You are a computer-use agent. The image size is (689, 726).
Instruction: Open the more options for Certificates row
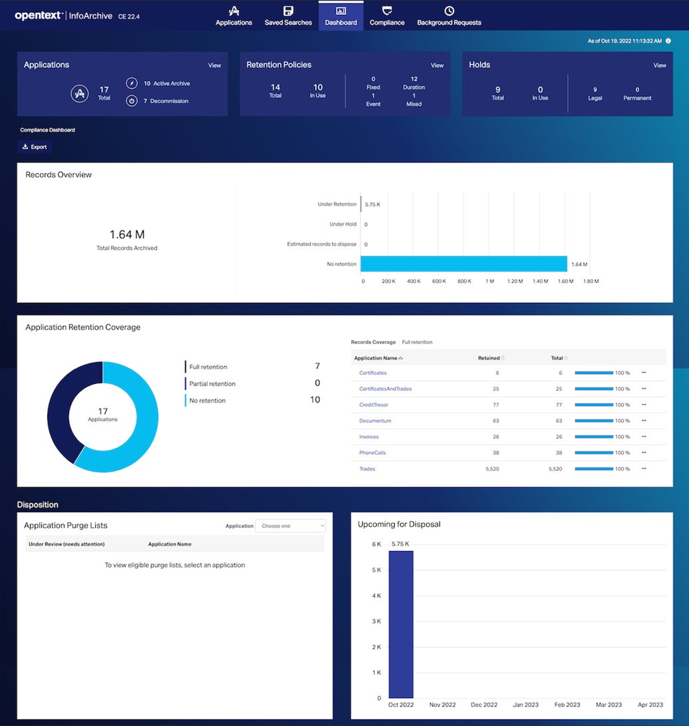coord(643,373)
